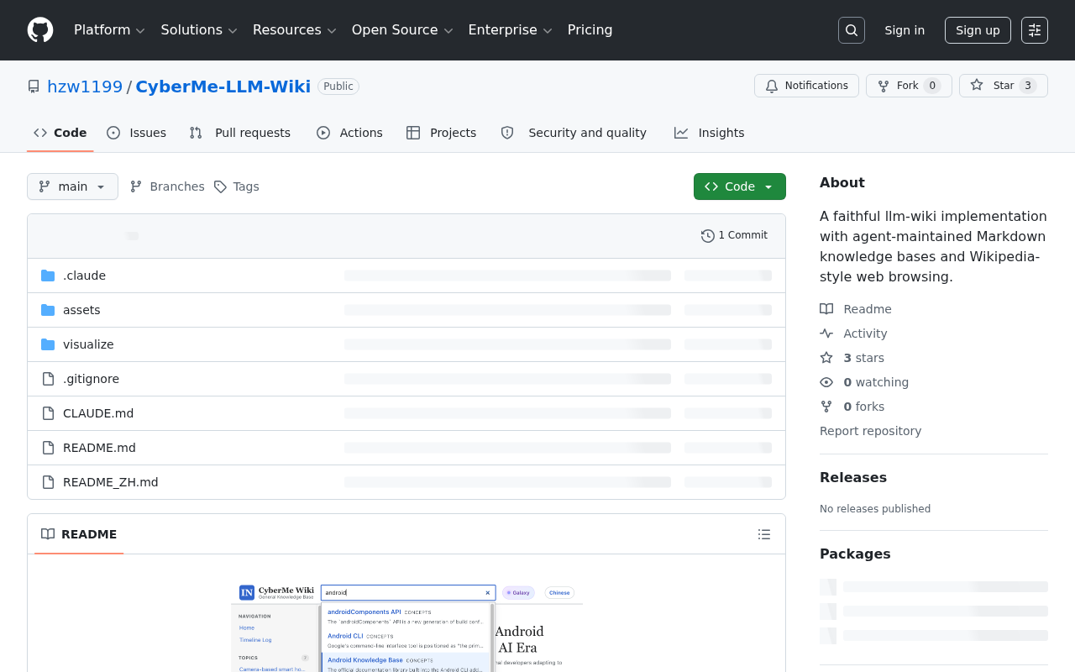
Task: Open the Pricing page
Action: point(590,30)
